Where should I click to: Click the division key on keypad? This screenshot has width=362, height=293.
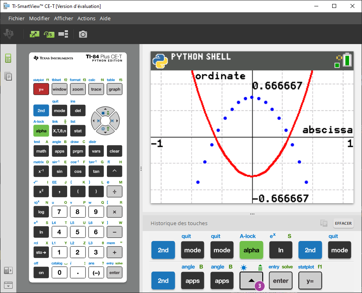point(114,191)
